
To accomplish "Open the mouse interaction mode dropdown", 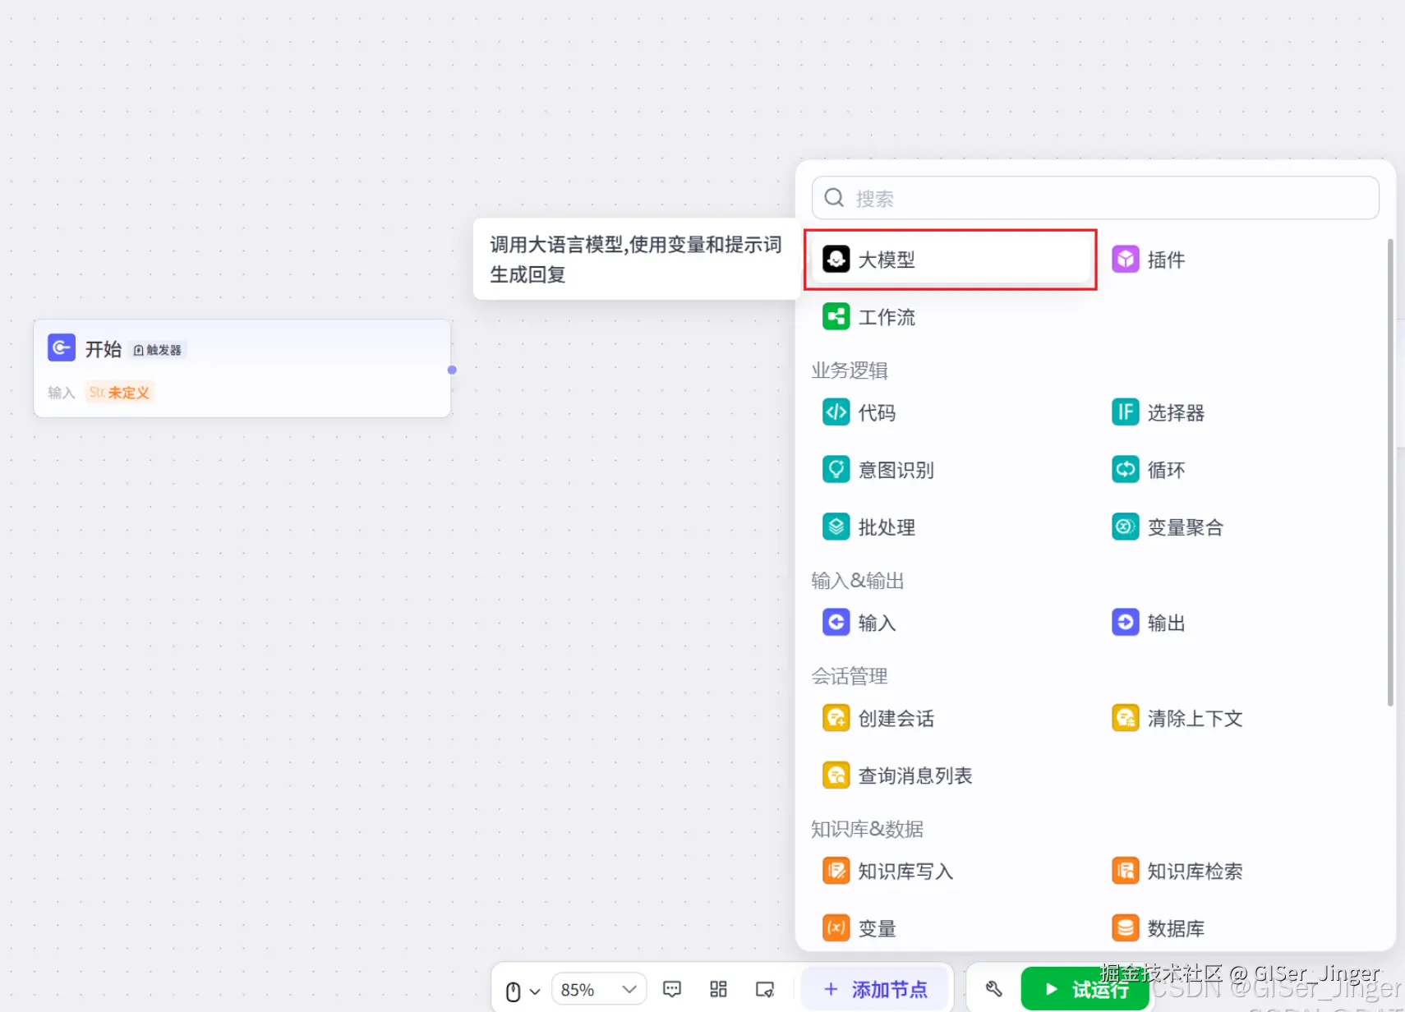I will (x=522, y=991).
